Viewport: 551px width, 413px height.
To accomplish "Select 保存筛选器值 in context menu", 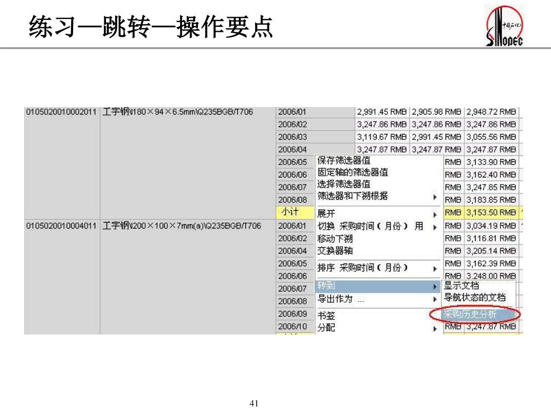I will (x=378, y=160).
